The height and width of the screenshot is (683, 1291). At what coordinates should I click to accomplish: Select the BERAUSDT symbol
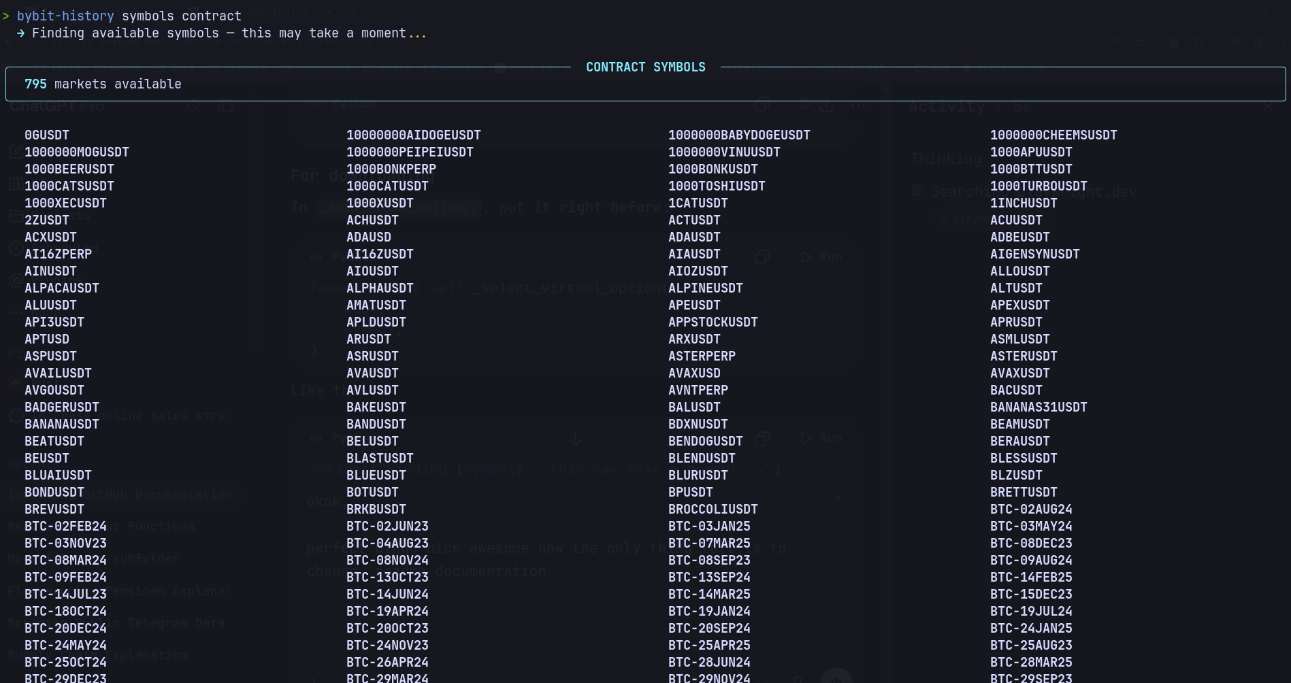click(x=1019, y=442)
